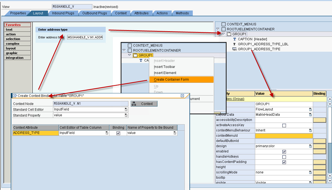This screenshot has width=332, height=190.
Task: Enable the handleHotkeys checkbox
Action: (284, 157)
